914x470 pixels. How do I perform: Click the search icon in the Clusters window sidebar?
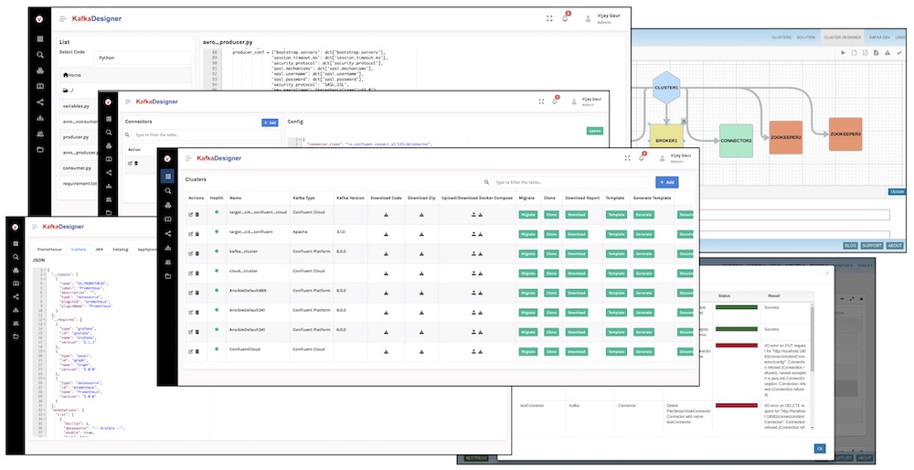tap(168, 191)
